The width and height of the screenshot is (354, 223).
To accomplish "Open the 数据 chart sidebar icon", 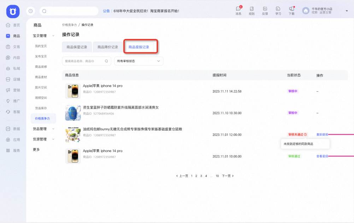I will [8, 129].
